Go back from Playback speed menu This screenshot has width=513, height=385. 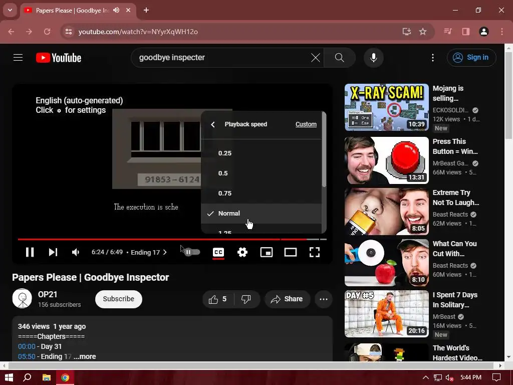[213, 124]
